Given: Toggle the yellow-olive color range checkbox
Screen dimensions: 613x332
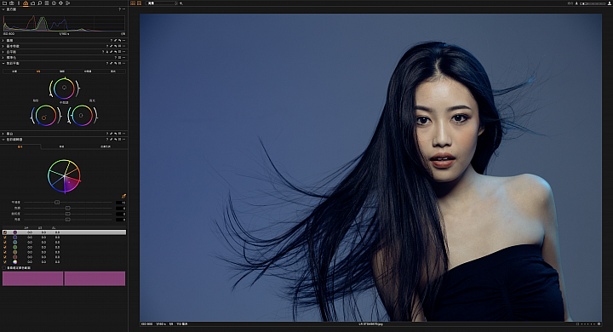Looking at the screenshot, I should click(5, 252).
